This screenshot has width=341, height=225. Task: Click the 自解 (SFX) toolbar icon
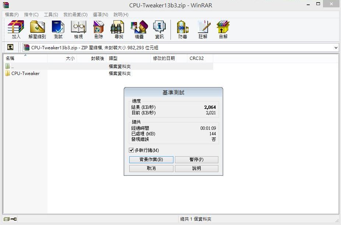tap(223, 29)
